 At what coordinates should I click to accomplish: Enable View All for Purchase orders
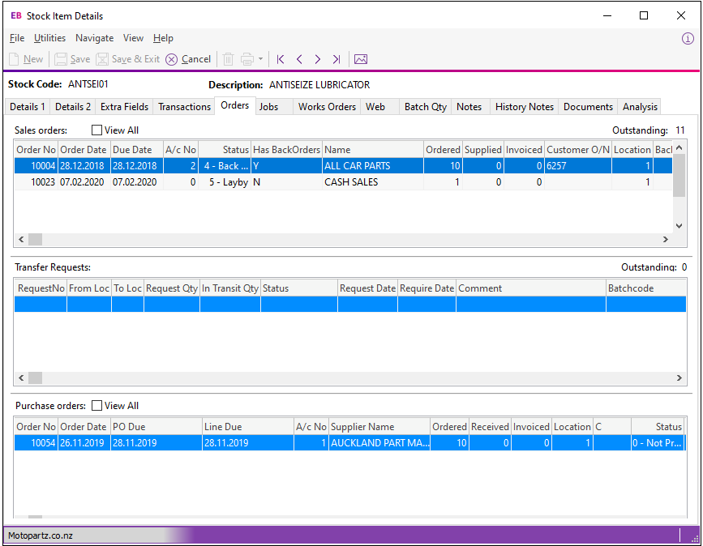coord(97,406)
